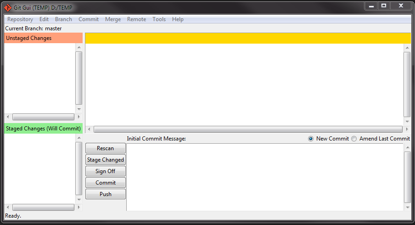Image resolution: width=415 pixels, height=225 pixels.
Task: Click the up arrow of commit message scrollbar
Action: tap(408, 147)
